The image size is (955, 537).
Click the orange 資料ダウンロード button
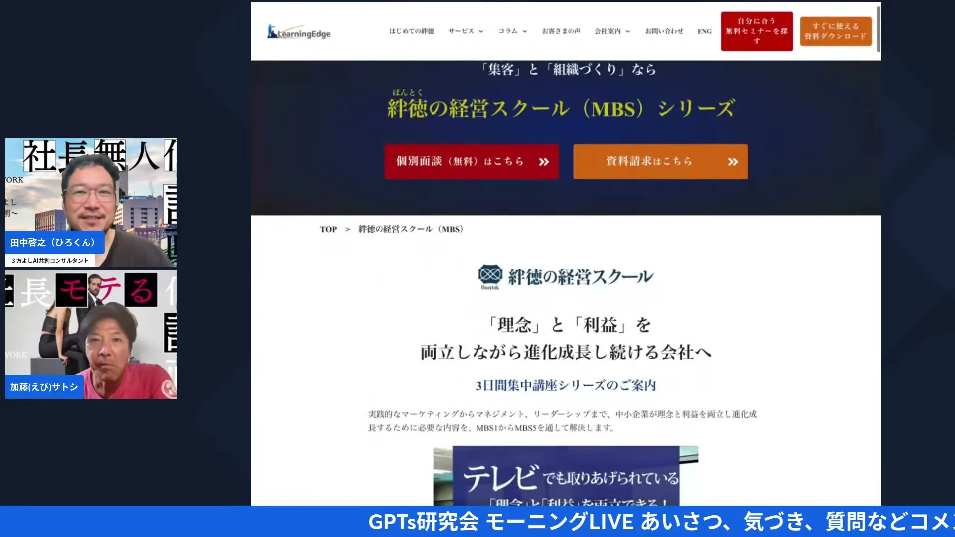click(x=836, y=31)
